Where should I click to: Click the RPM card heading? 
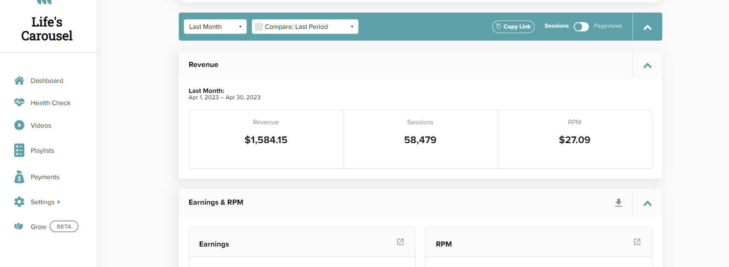444,244
